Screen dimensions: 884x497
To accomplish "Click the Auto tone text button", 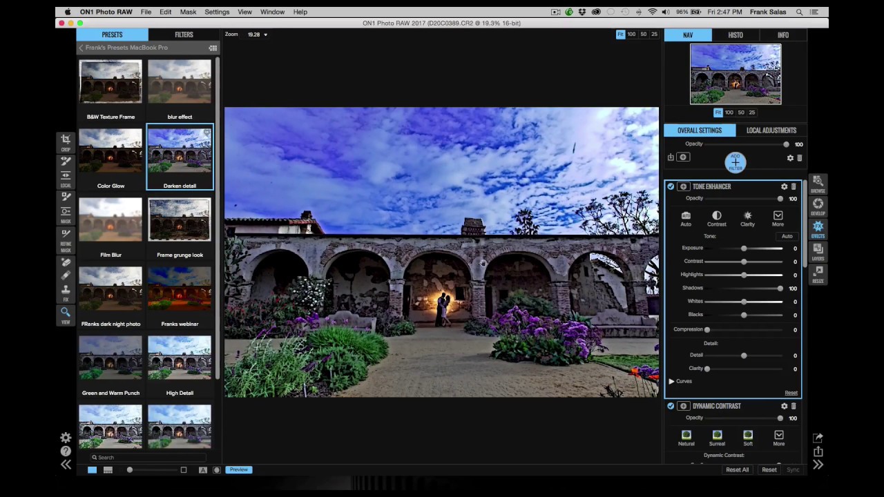I will point(787,236).
